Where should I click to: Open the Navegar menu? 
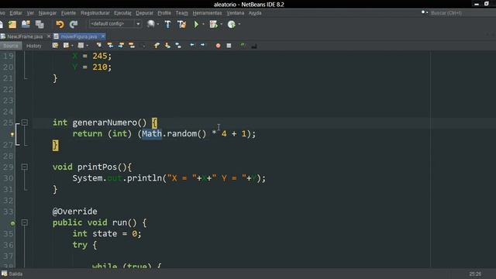(47, 13)
